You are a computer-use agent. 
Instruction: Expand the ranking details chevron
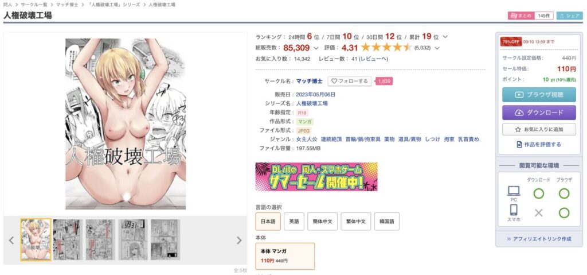pyautogui.click(x=445, y=37)
